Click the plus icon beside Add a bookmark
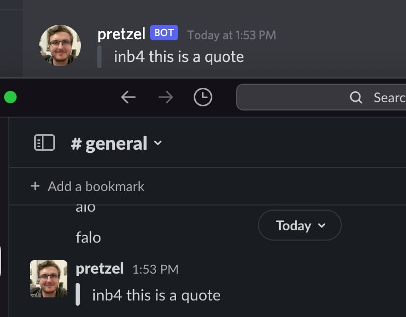Screen dimensions: 406x317 pos(35,186)
